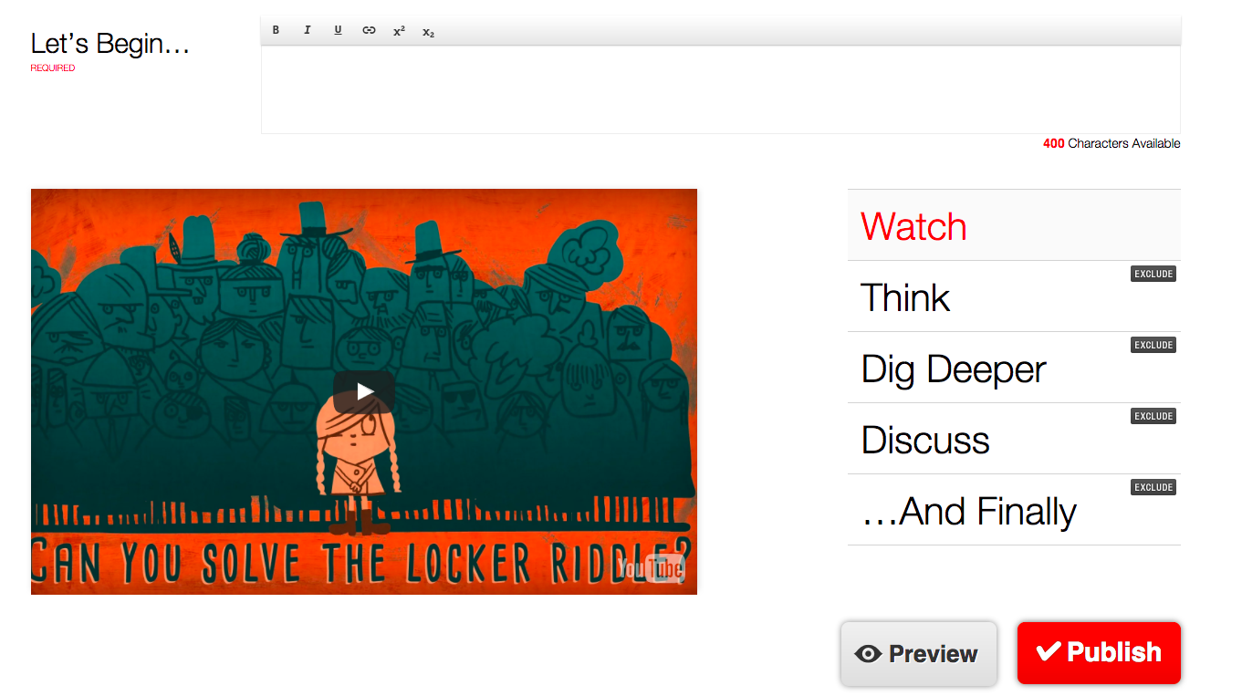Exclude the And Finally section
The image size is (1242, 696).
pyautogui.click(x=1153, y=487)
